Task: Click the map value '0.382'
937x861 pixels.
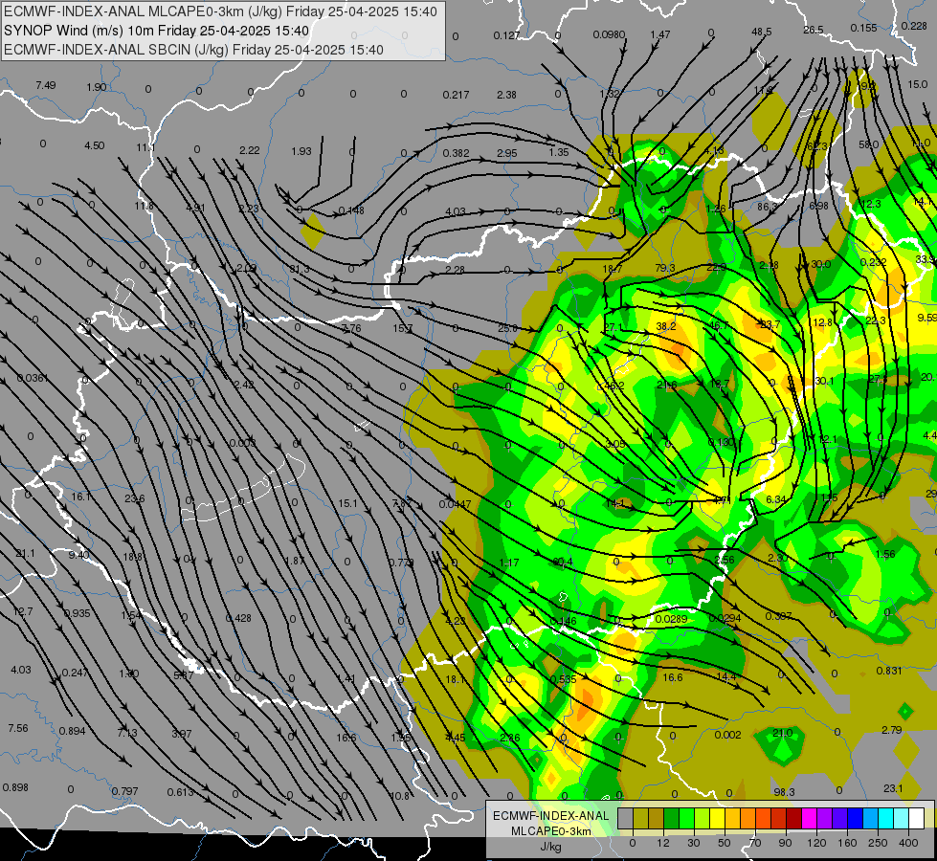Action: tap(456, 154)
